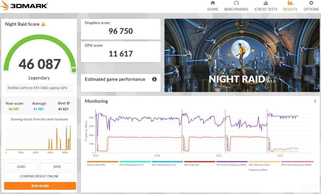Toggle GPU Load (%) legend swatch
Viewport: 321px width, 194px height.
pos(200,161)
